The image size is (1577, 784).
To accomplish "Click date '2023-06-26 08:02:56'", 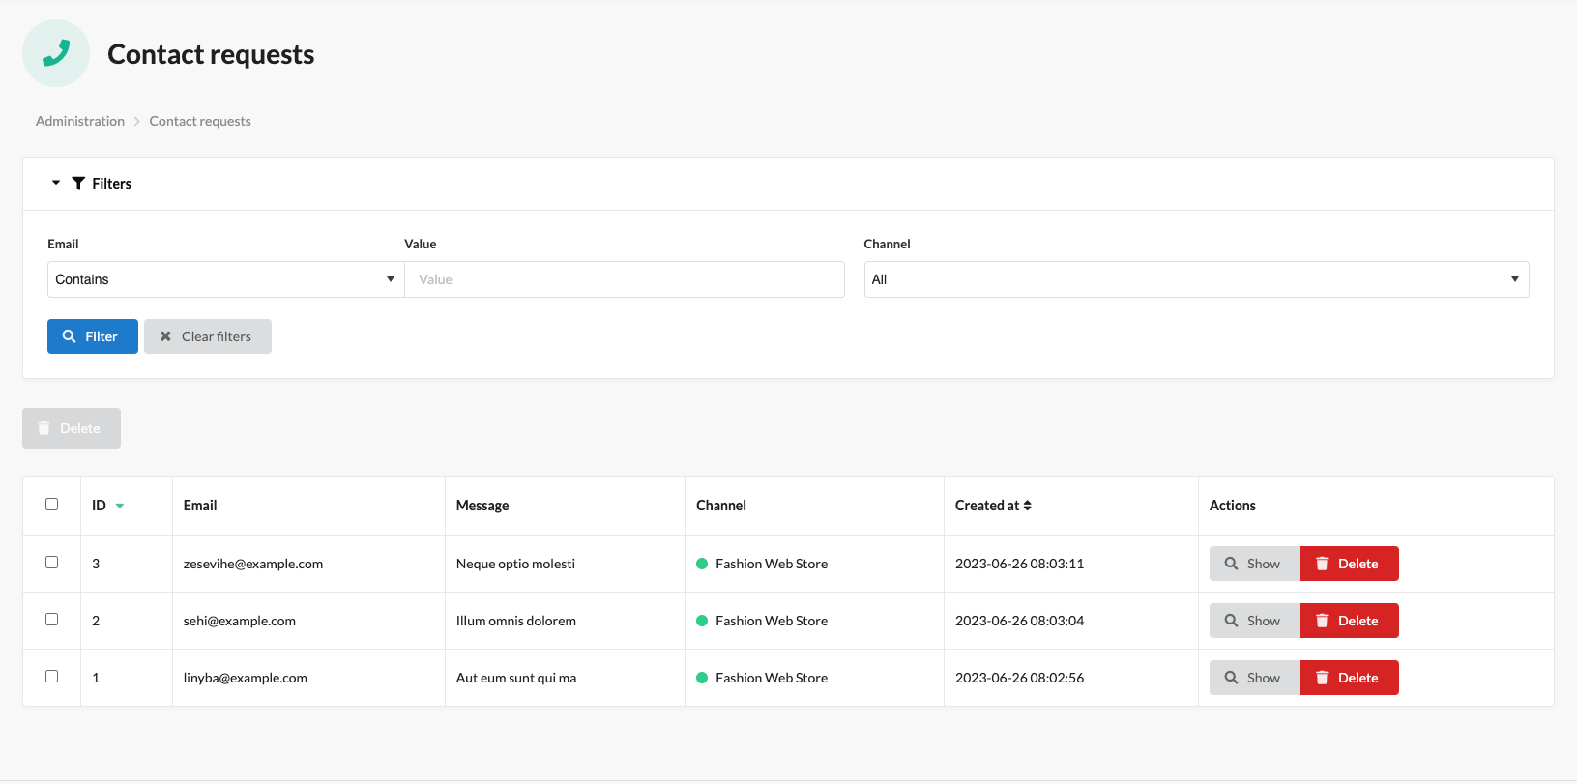I will tap(1019, 678).
